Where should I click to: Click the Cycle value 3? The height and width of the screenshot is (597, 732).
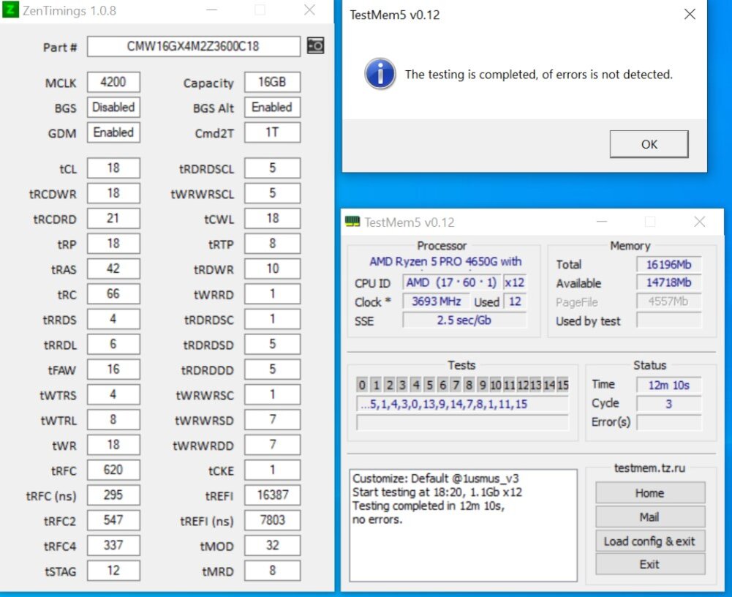[668, 404]
